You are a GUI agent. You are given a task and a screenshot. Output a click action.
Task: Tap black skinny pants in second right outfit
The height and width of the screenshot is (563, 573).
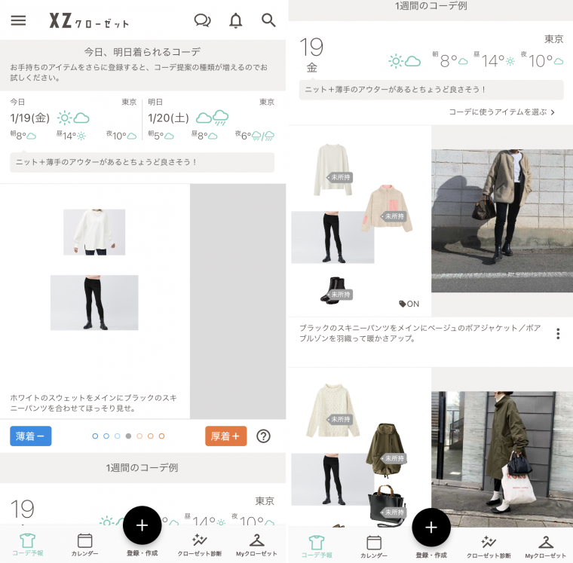(332, 479)
